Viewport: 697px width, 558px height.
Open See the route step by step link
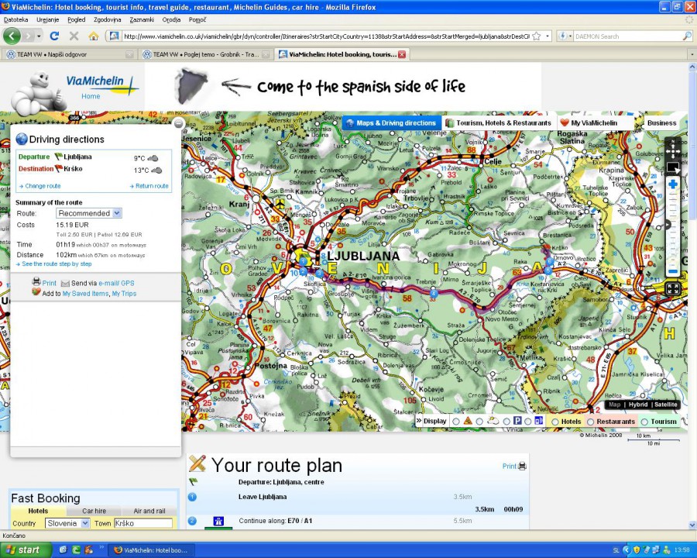(57, 263)
